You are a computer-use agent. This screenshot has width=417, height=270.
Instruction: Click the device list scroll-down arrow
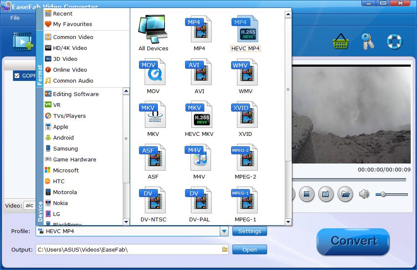126,222
